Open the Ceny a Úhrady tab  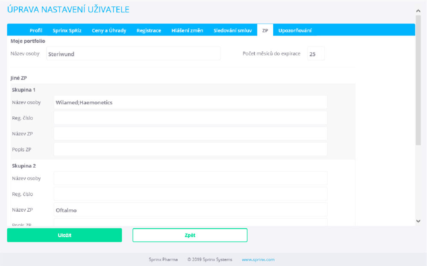coord(109,30)
